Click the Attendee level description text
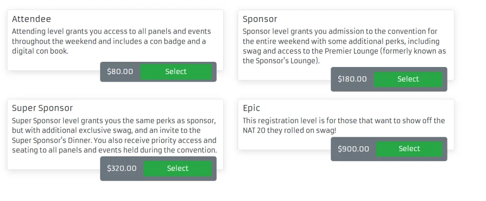The width and height of the screenshot is (486, 201). (x=111, y=41)
